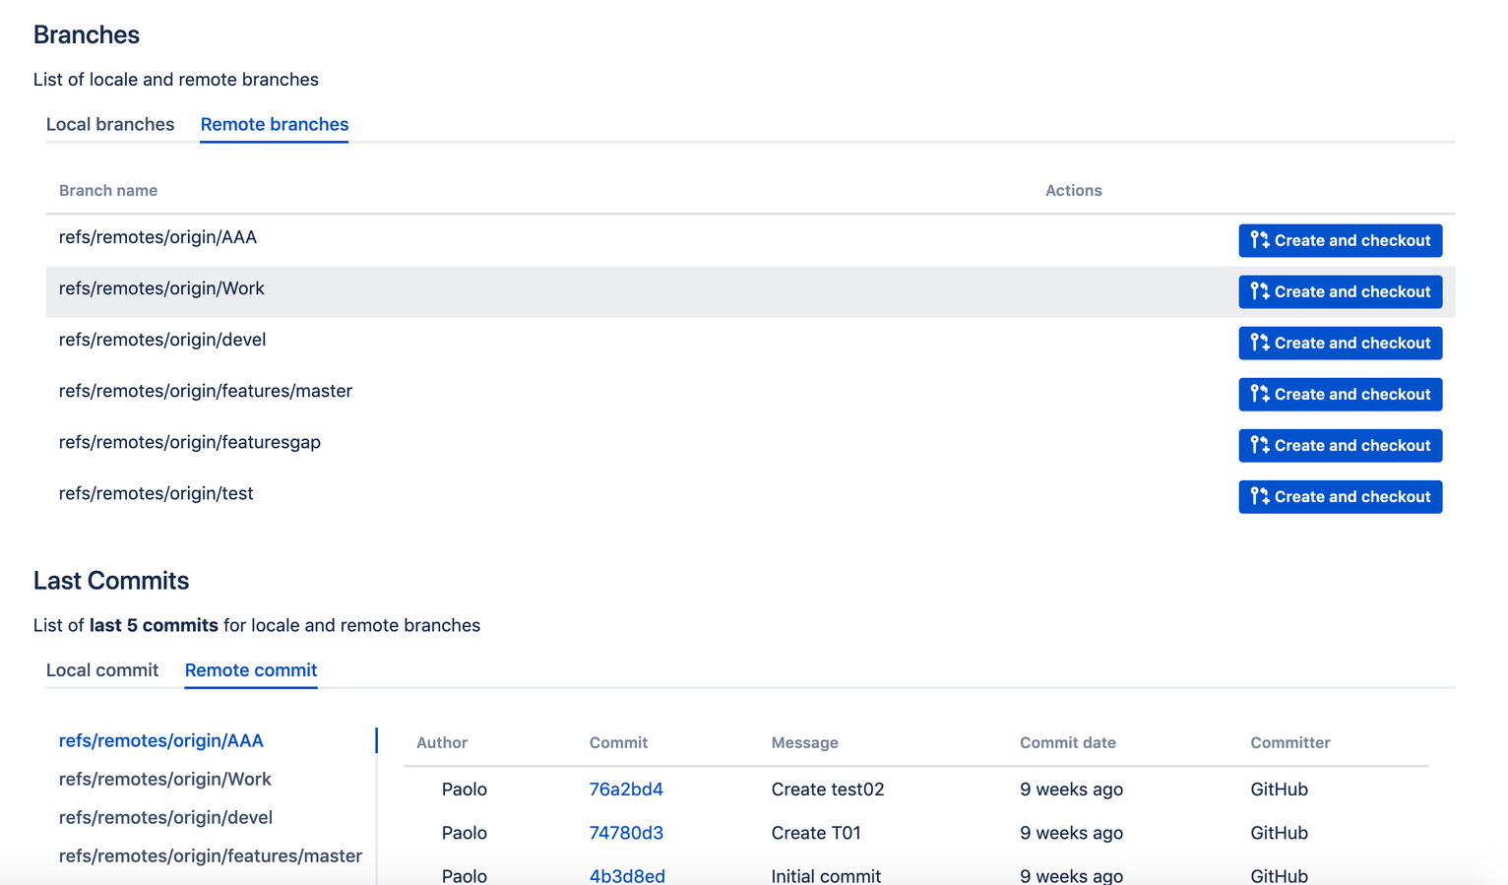Click the Committer column header
Screen dimensions: 1508x885
1289,742
